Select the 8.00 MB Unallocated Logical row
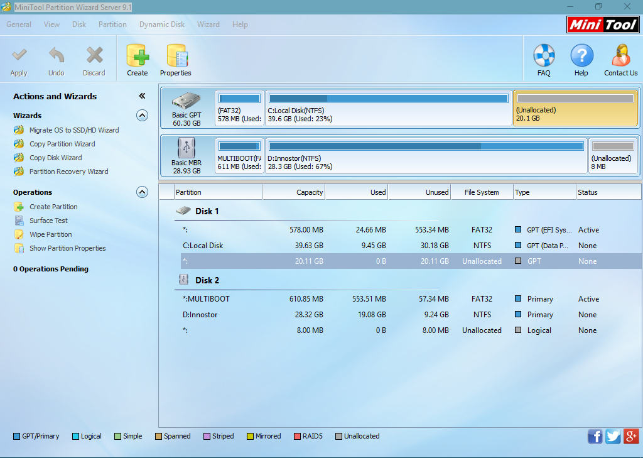This screenshot has width=643, height=458. click(x=411, y=330)
